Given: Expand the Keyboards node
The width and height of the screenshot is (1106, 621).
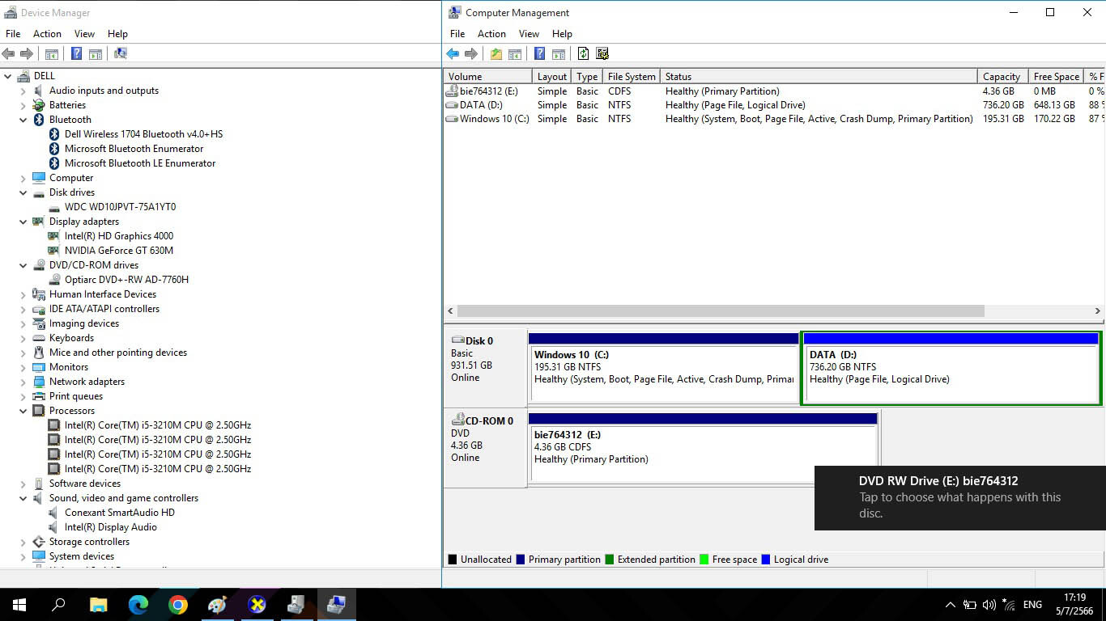Looking at the screenshot, I should [23, 338].
